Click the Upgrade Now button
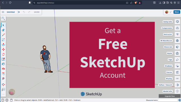This screenshot has height=102, width=181. pyautogui.click(x=169, y=96)
